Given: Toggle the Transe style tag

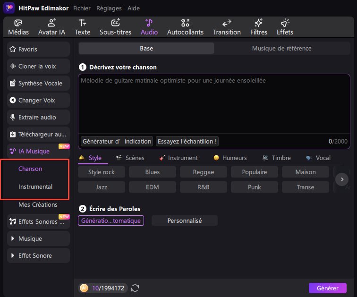Looking at the screenshot, I should click(306, 187).
